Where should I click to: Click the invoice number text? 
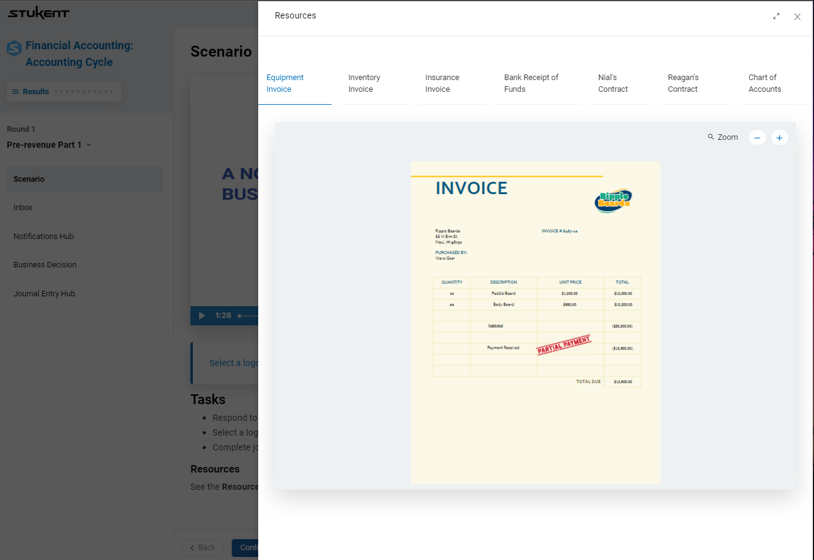[x=560, y=231]
